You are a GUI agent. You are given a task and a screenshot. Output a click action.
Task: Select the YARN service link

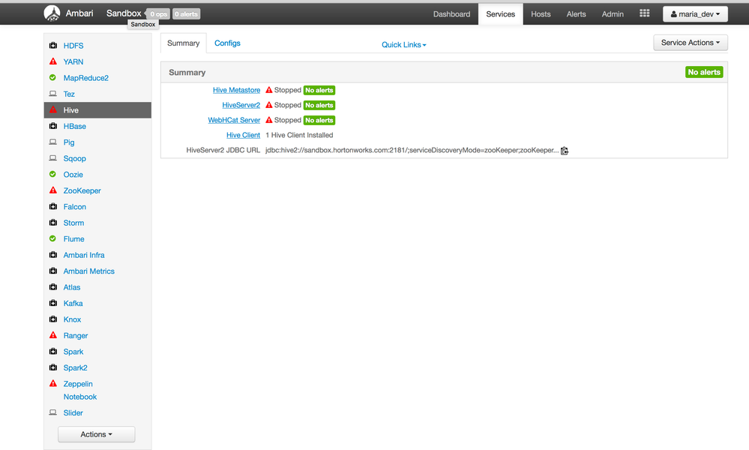coord(73,61)
